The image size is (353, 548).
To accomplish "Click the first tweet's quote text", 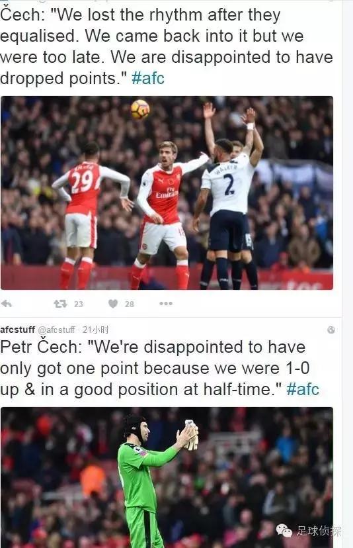I will click(x=166, y=46).
